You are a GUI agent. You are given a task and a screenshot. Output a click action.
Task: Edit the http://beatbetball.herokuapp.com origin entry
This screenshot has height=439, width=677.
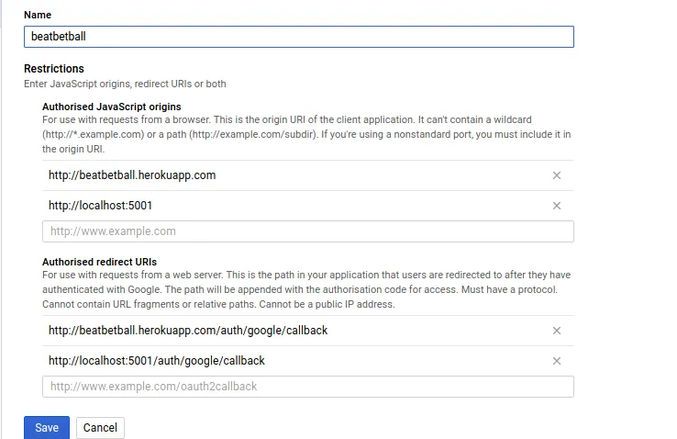click(x=132, y=175)
